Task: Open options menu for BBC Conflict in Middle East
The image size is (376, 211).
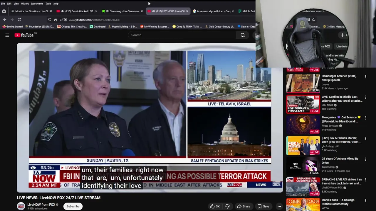Action: [366, 97]
